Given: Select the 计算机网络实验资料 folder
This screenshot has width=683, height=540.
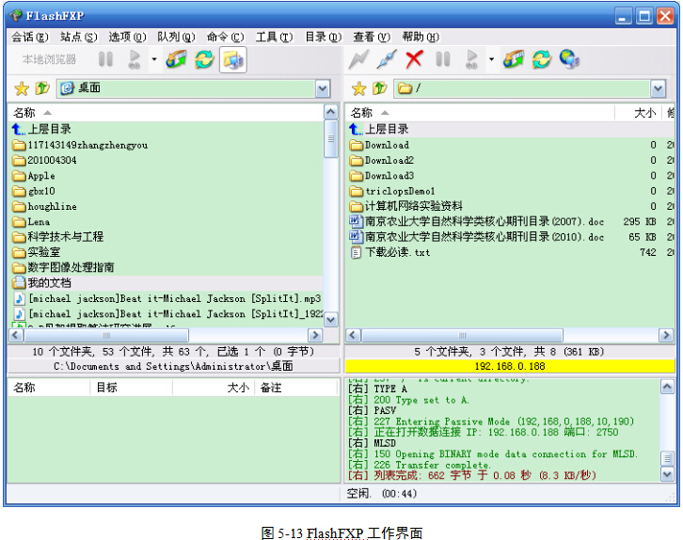Looking at the screenshot, I should [510, 206].
